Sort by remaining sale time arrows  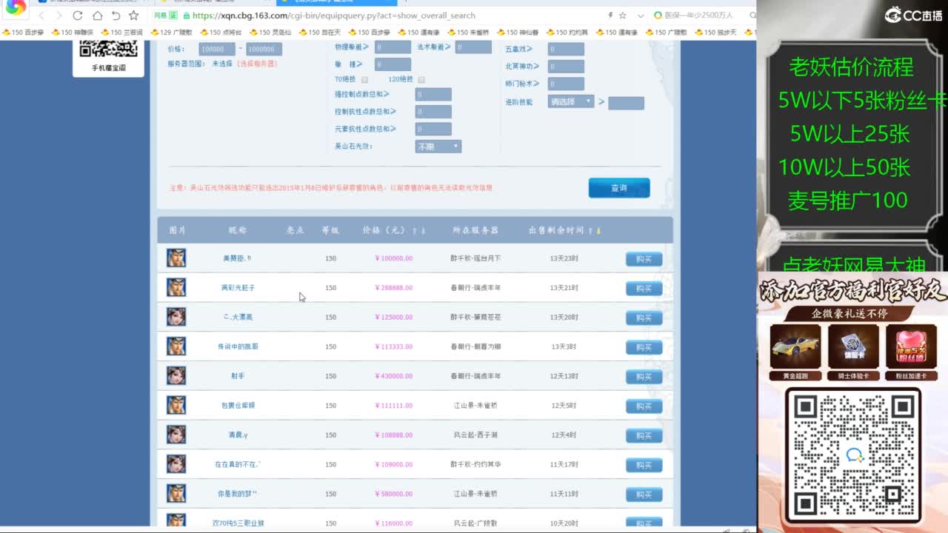coord(594,231)
